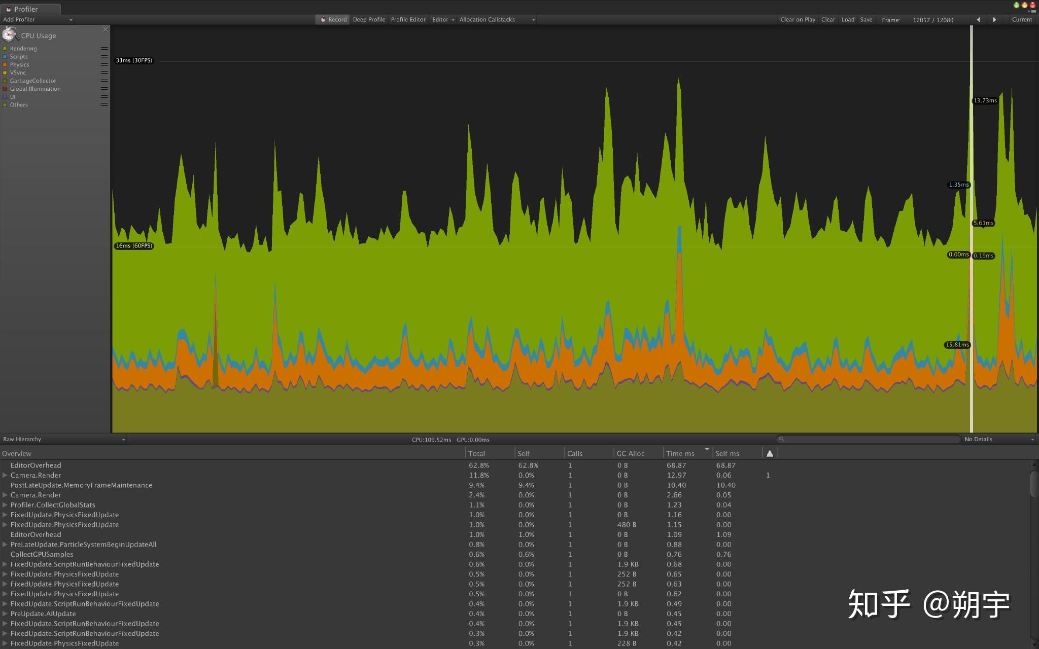This screenshot has width=1039, height=649.
Task: Open the profiler window options menu icon
Action: [x=1033, y=12]
